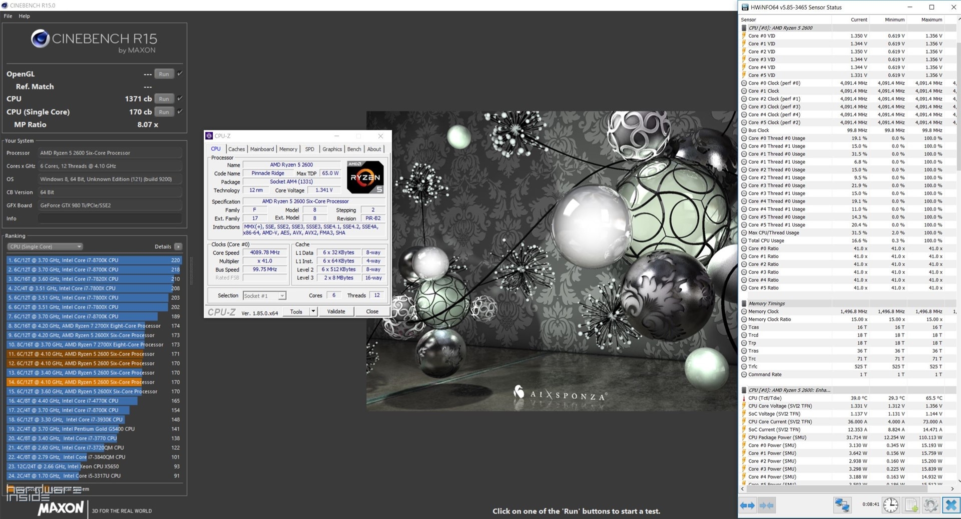Switch to the Caches tab in CPU-Z
The image size is (961, 519).
[236, 149]
